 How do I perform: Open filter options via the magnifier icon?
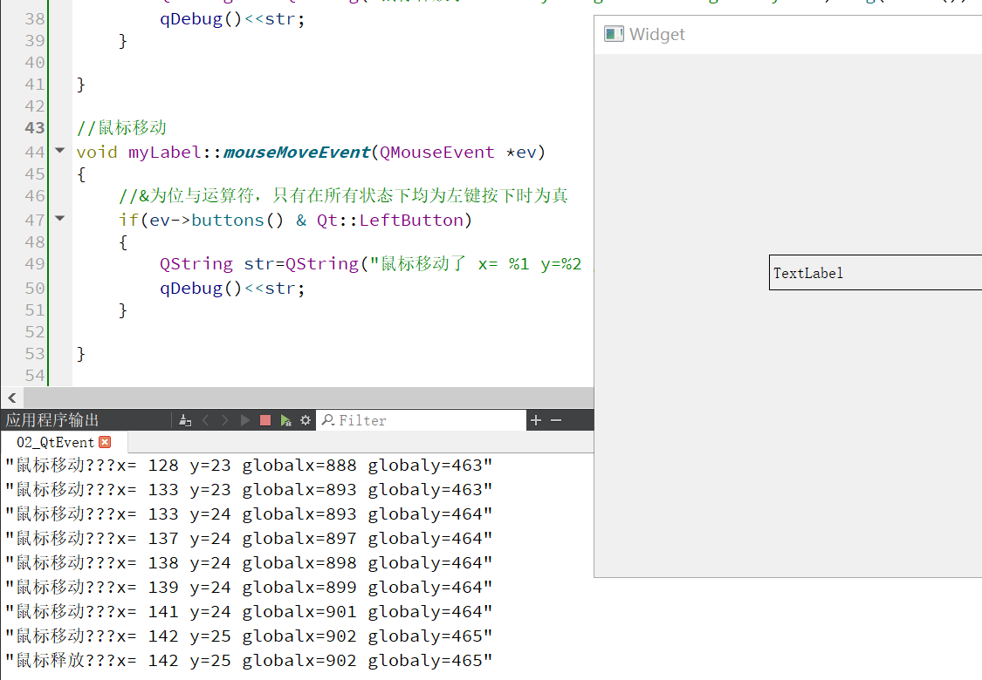coord(327,420)
